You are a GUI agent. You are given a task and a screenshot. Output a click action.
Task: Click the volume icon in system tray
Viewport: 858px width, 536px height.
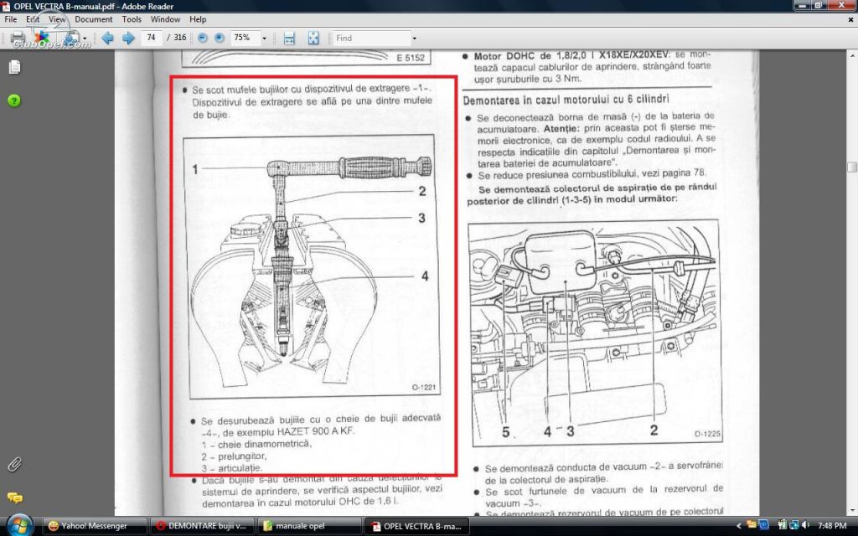pos(805,526)
